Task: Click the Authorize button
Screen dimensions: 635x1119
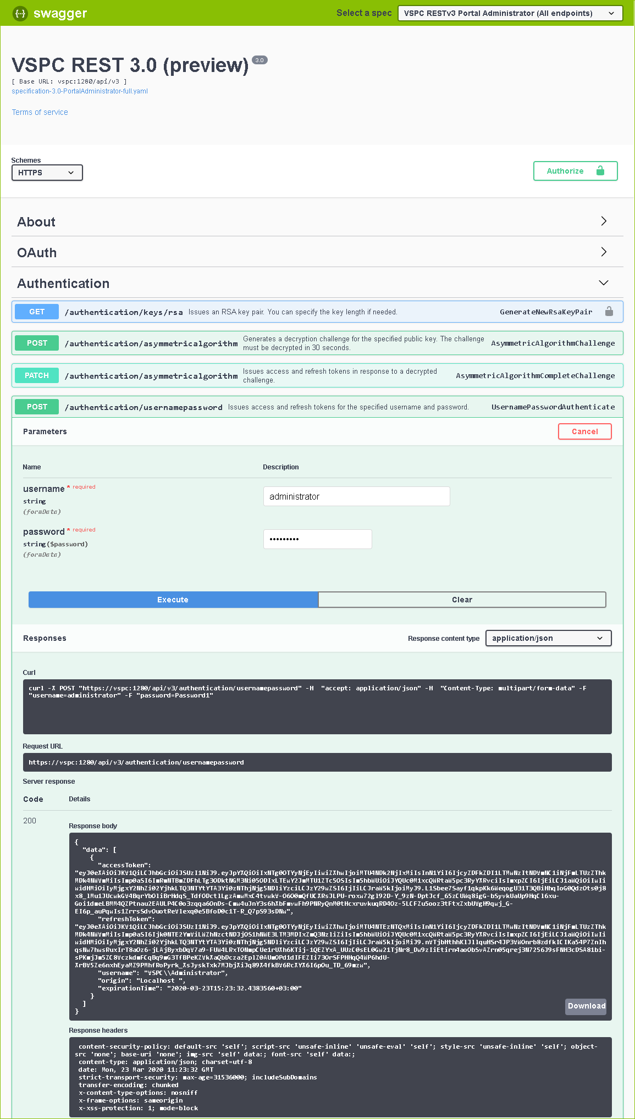Action: pyautogui.click(x=575, y=171)
